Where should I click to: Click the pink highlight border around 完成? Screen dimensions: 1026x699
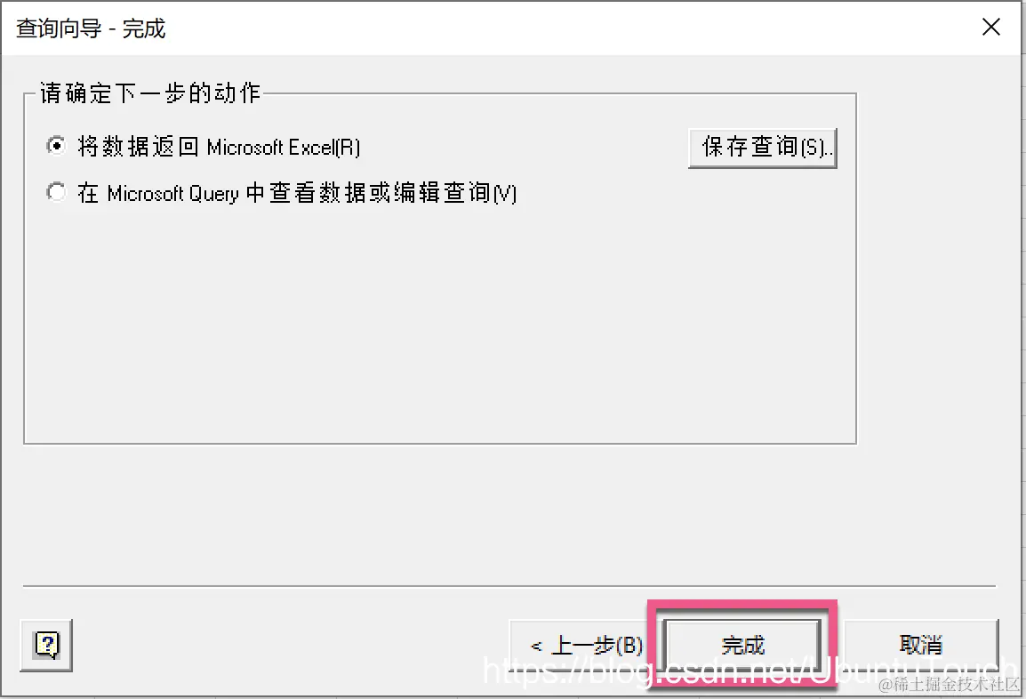pyautogui.click(x=742, y=605)
